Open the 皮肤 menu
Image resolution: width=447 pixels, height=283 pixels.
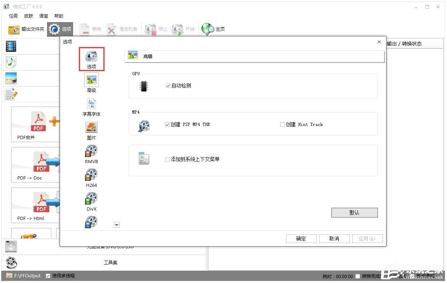tap(29, 16)
